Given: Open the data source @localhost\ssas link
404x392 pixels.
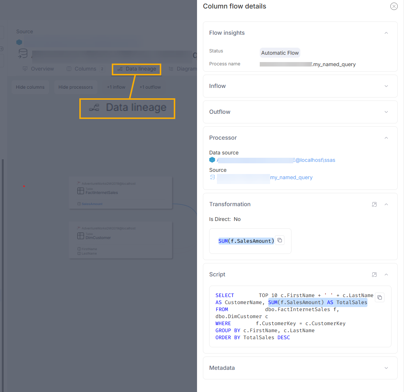Looking at the screenshot, I should coord(276,160).
